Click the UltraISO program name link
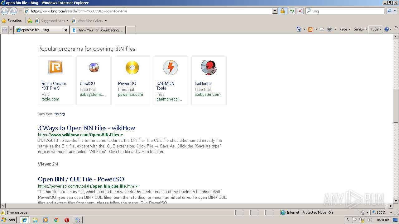Screen dimensions: 399x224 tap(87, 83)
